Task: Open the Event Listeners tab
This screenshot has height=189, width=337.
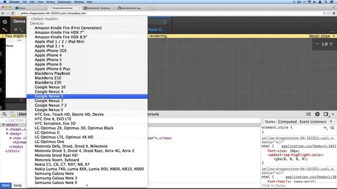Action: 313,122
